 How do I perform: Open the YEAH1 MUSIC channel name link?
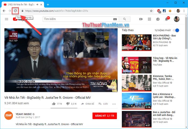coord(24,114)
